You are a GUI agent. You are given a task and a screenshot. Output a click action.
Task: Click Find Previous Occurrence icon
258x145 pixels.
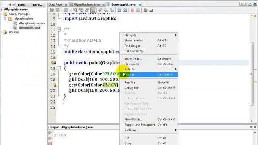pos(81,10)
